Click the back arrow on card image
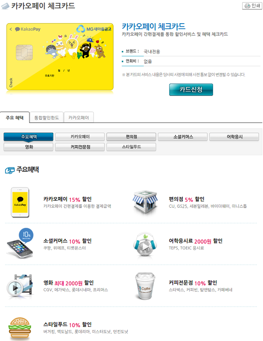 [11, 29]
